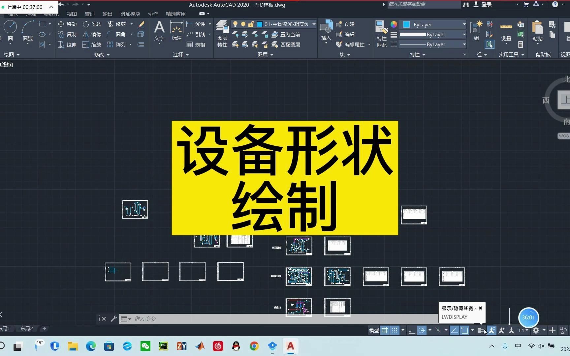
Task: Click Create block tool
Action: (345, 24)
